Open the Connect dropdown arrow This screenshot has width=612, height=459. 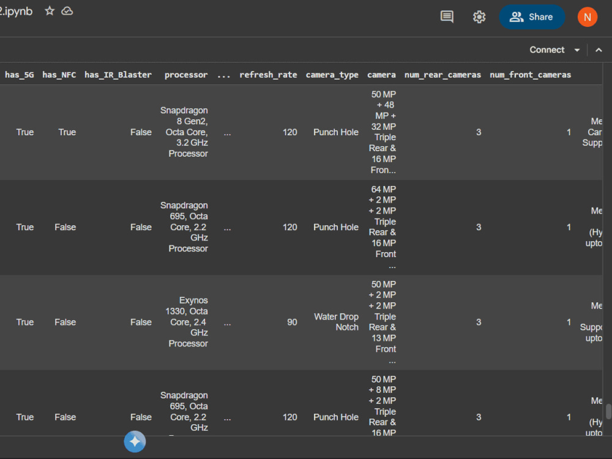click(x=577, y=50)
